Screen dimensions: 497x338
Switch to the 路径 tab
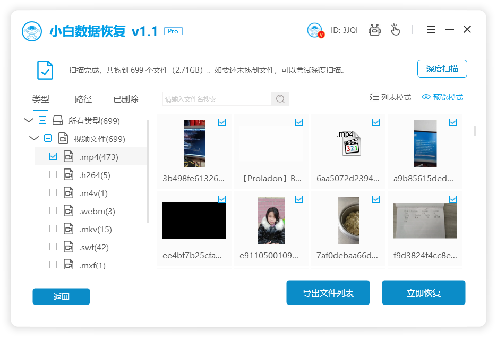point(83,99)
